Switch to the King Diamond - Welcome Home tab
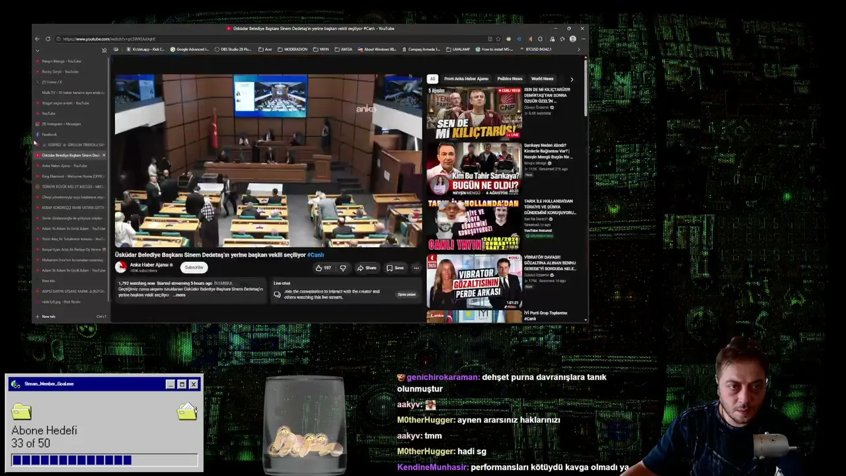Image resolution: width=846 pixels, height=476 pixels. (x=71, y=177)
